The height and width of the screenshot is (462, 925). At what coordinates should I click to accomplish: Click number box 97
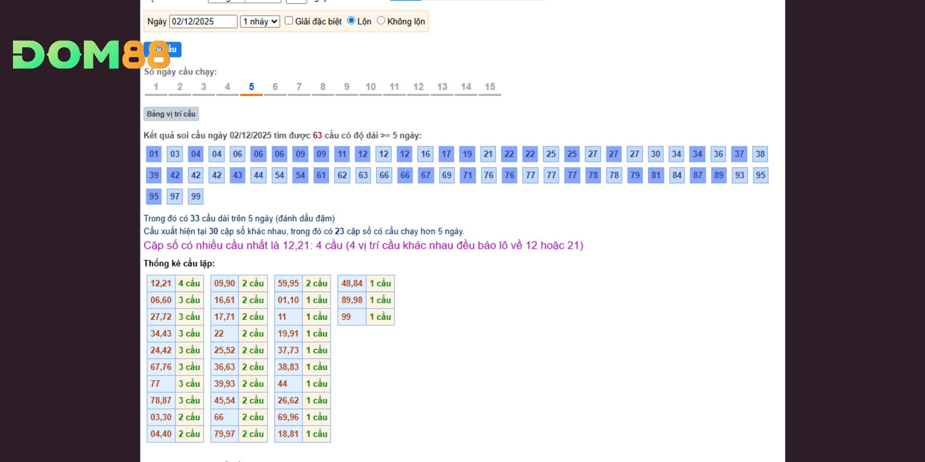point(175,196)
